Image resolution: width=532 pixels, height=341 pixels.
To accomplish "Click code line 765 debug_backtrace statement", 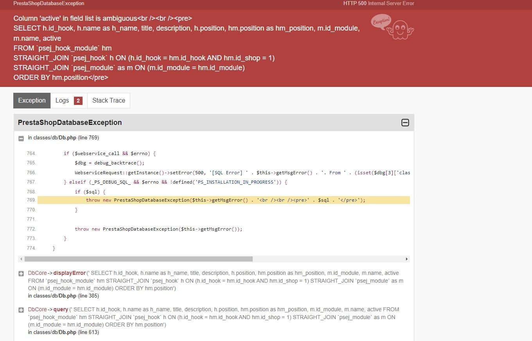I will (x=110, y=163).
